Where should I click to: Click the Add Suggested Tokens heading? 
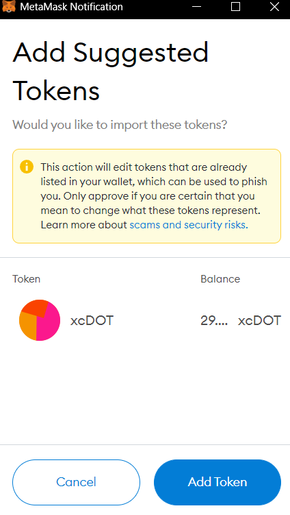click(x=110, y=71)
